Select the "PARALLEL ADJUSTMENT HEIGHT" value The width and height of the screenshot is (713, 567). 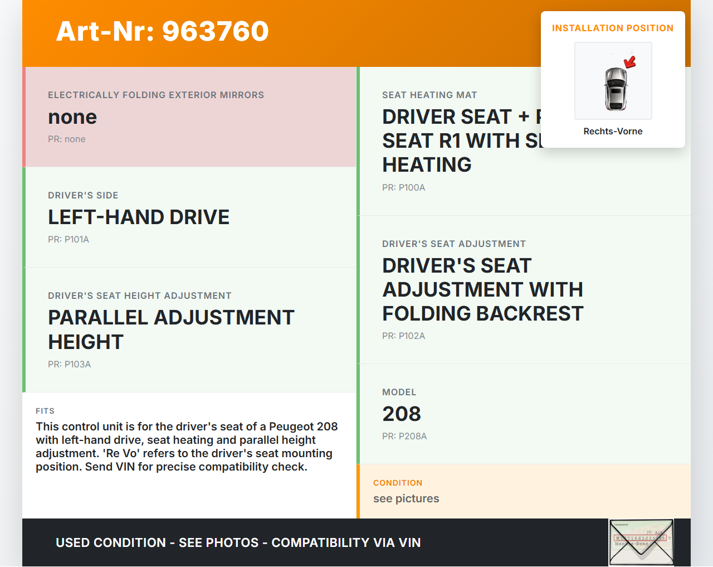[171, 329]
